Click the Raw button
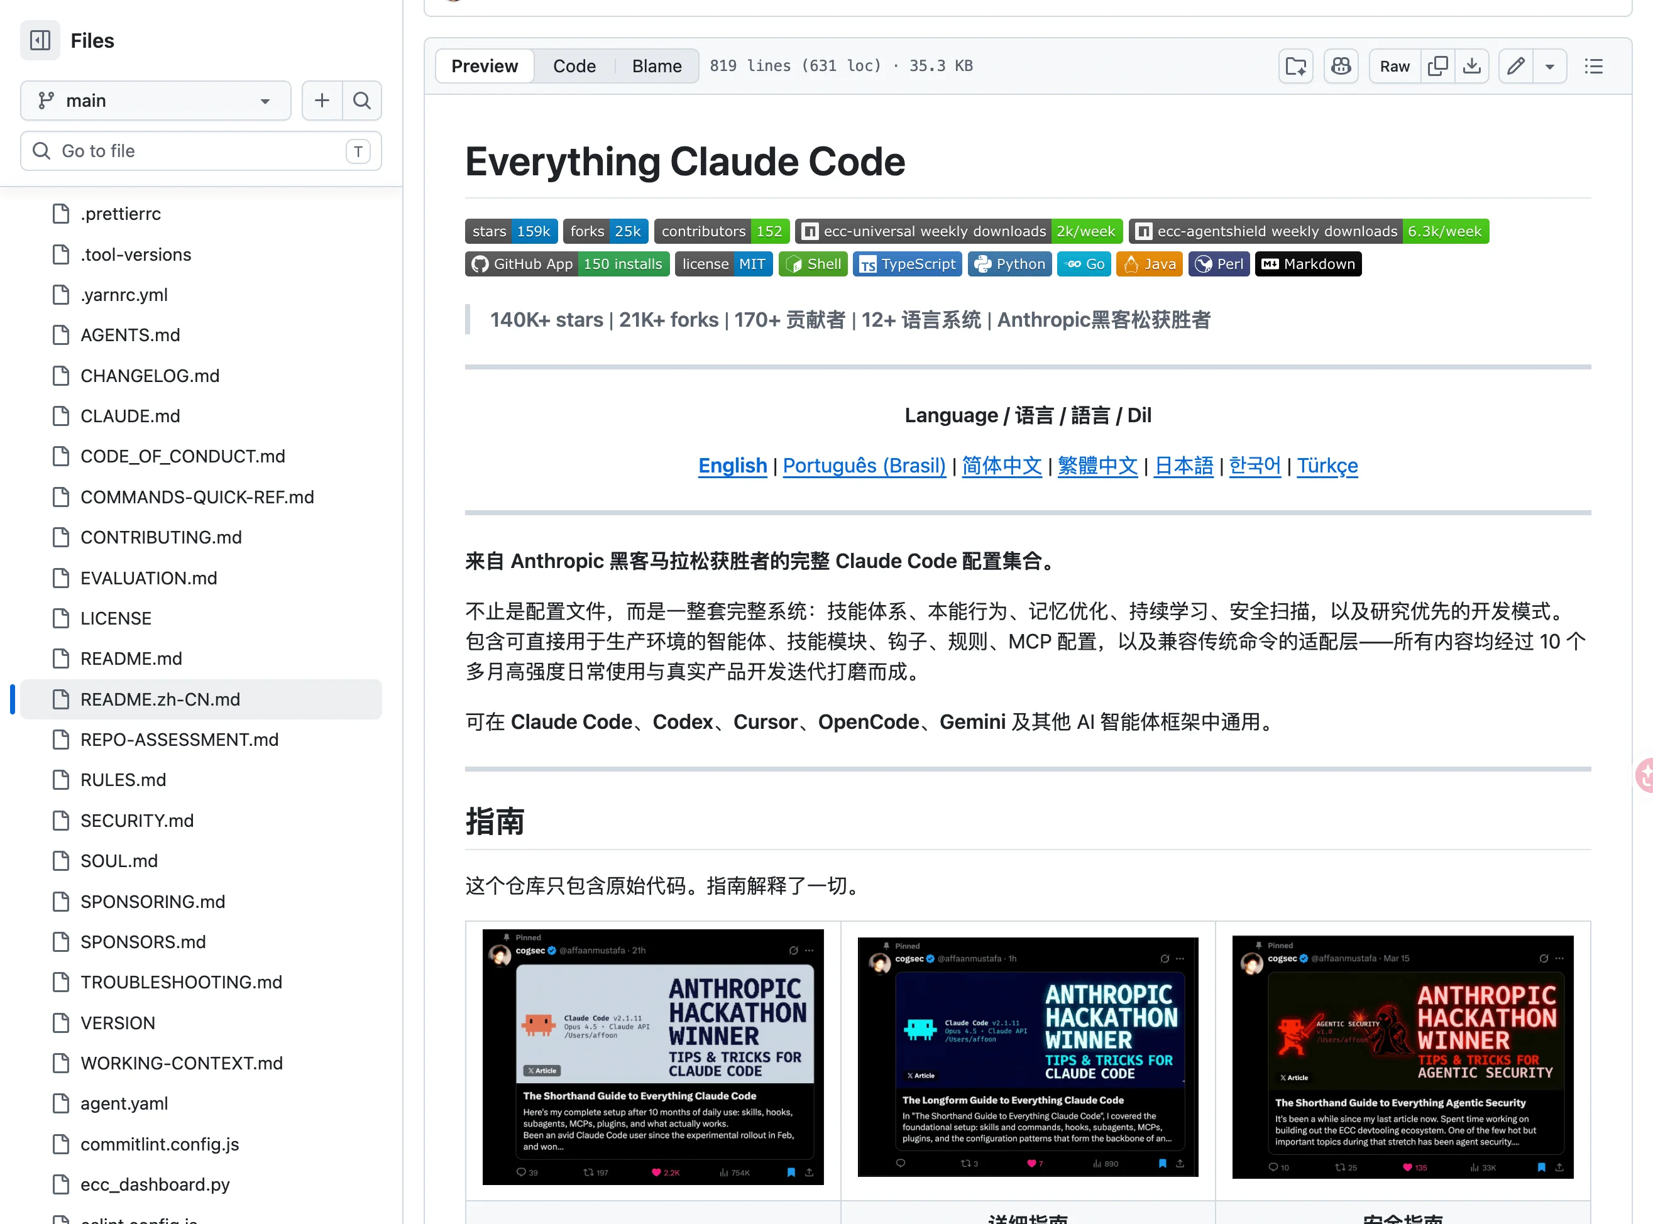 1393,66
